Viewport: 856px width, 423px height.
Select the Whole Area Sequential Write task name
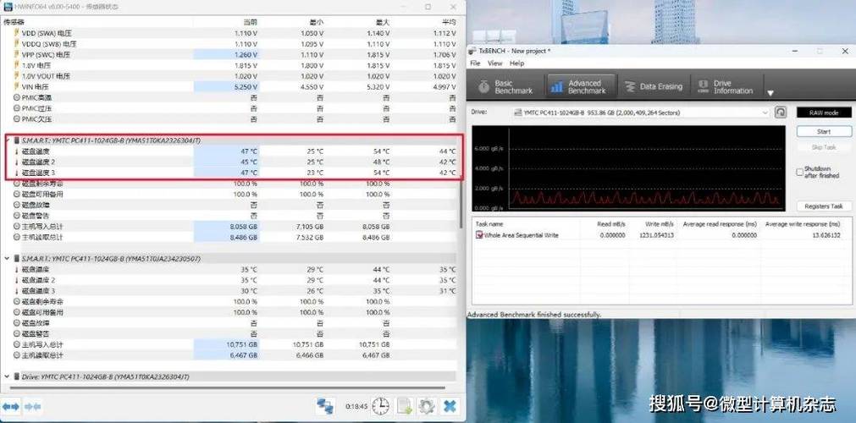[x=522, y=235]
